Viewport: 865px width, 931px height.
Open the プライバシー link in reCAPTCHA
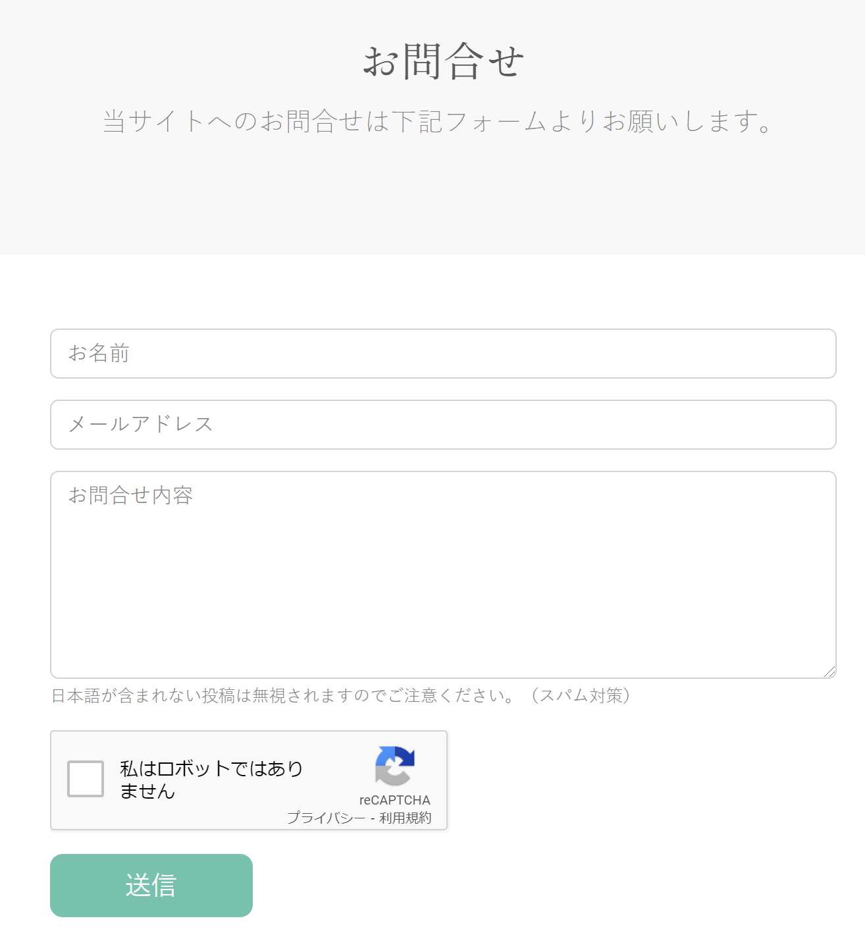[x=326, y=818]
